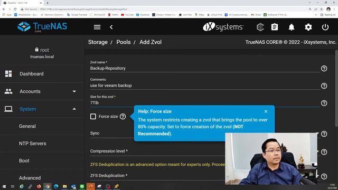Viewport: 338px width, 190px height.
Task: Click the Add Zvol breadcrumb
Action: [151, 42]
